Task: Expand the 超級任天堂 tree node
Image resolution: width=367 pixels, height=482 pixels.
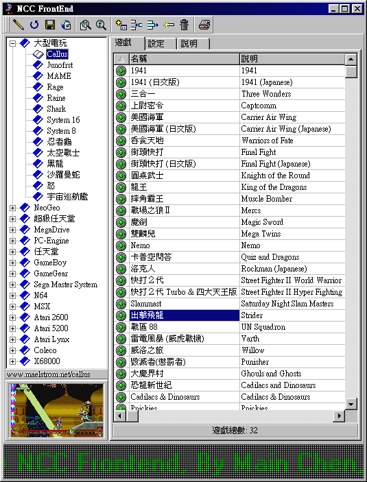Action: tap(12, 219)
